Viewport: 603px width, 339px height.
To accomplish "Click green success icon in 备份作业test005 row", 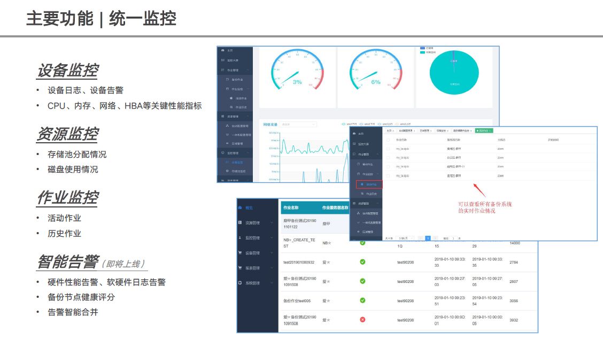I will pos(362,301).
